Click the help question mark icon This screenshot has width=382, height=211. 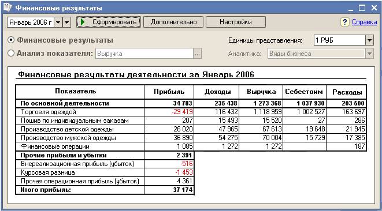[344, 22]
